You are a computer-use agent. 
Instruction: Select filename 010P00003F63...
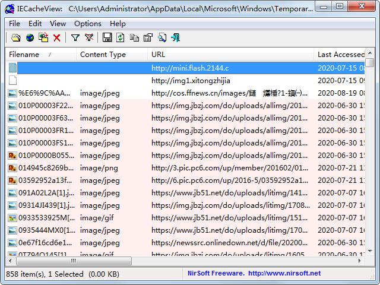pos(46,118)
